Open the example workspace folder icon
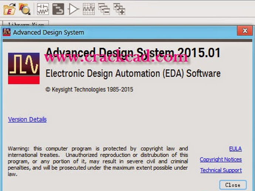Viewport: 255px width, 191px height. tap(10, 10)
